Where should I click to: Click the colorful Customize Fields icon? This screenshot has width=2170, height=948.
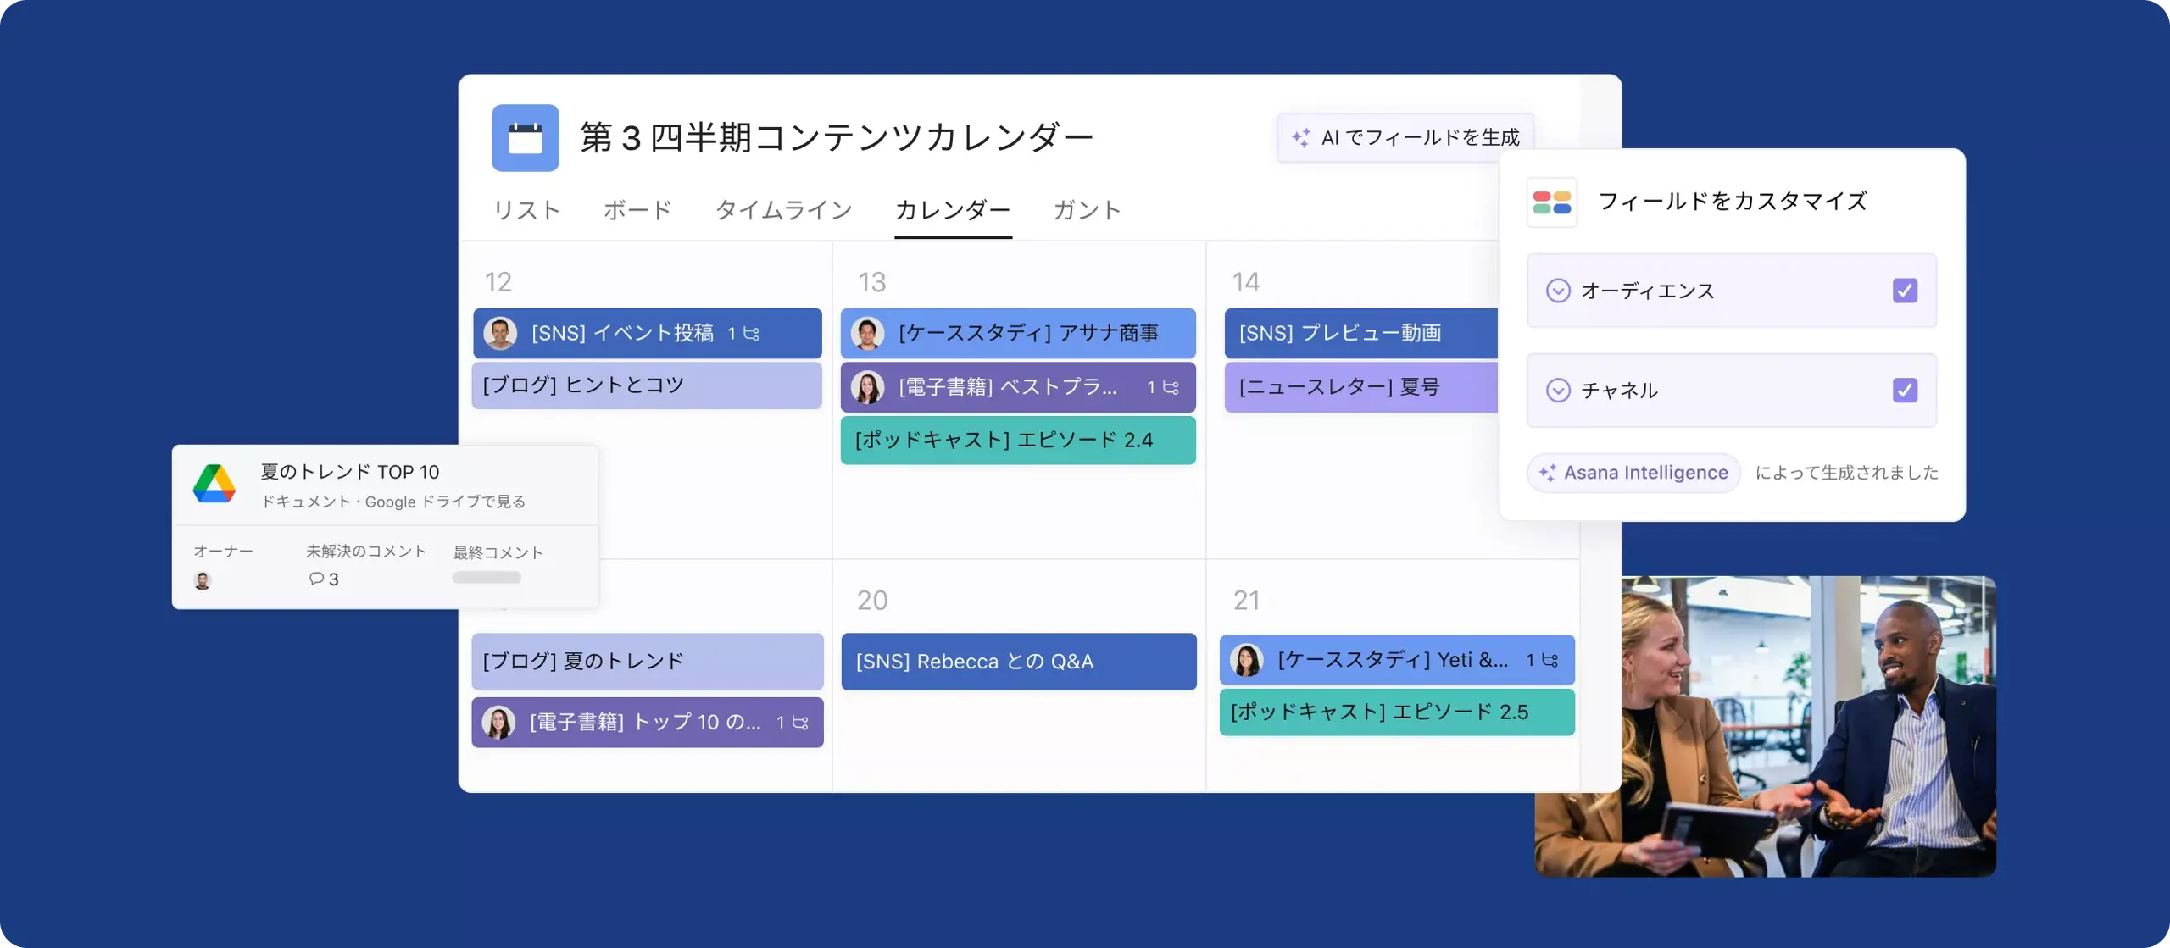[1551, 202]
